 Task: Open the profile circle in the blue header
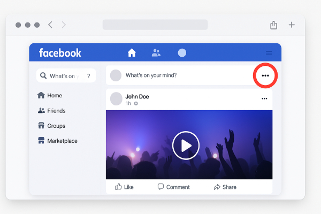(x=182, y=53)
